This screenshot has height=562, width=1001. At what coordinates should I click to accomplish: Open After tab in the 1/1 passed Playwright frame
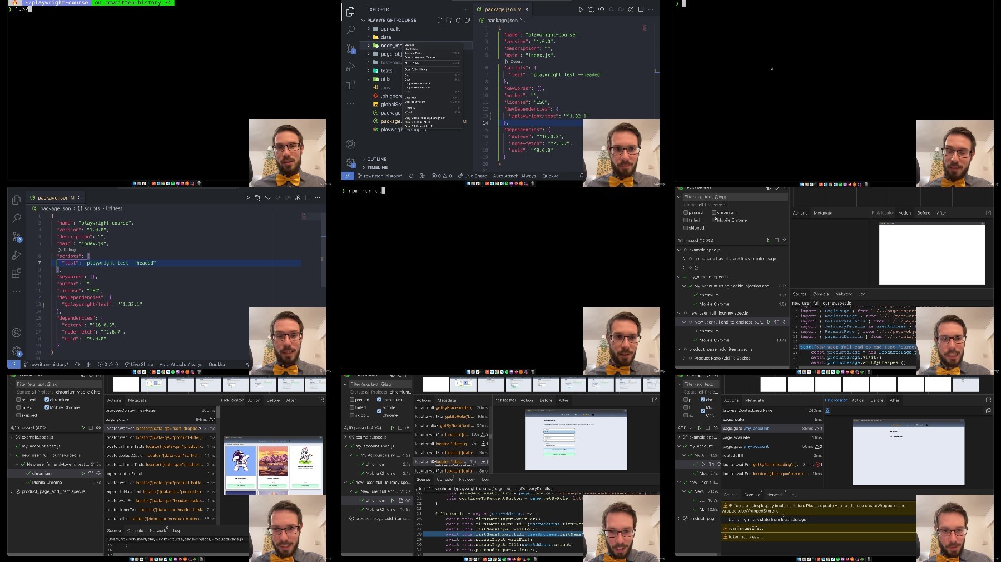point(941,213)
